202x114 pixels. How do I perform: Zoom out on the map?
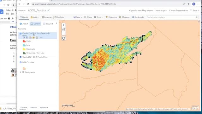coord(63,33)
